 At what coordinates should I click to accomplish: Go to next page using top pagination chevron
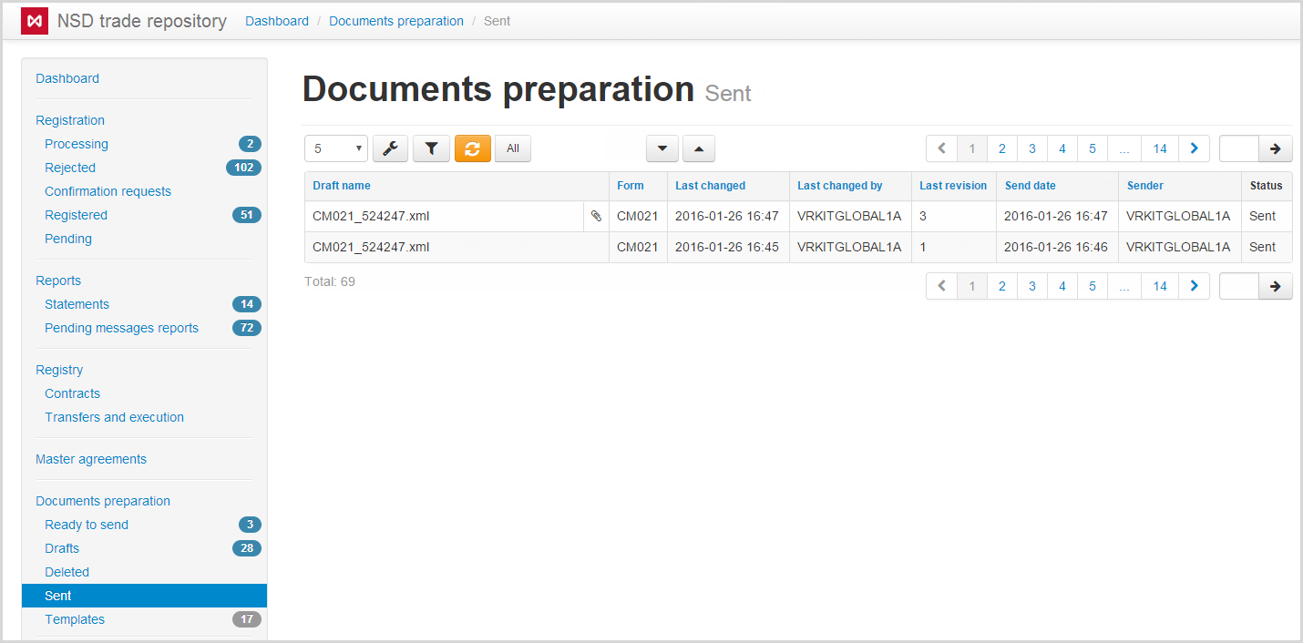point(1194,148)
